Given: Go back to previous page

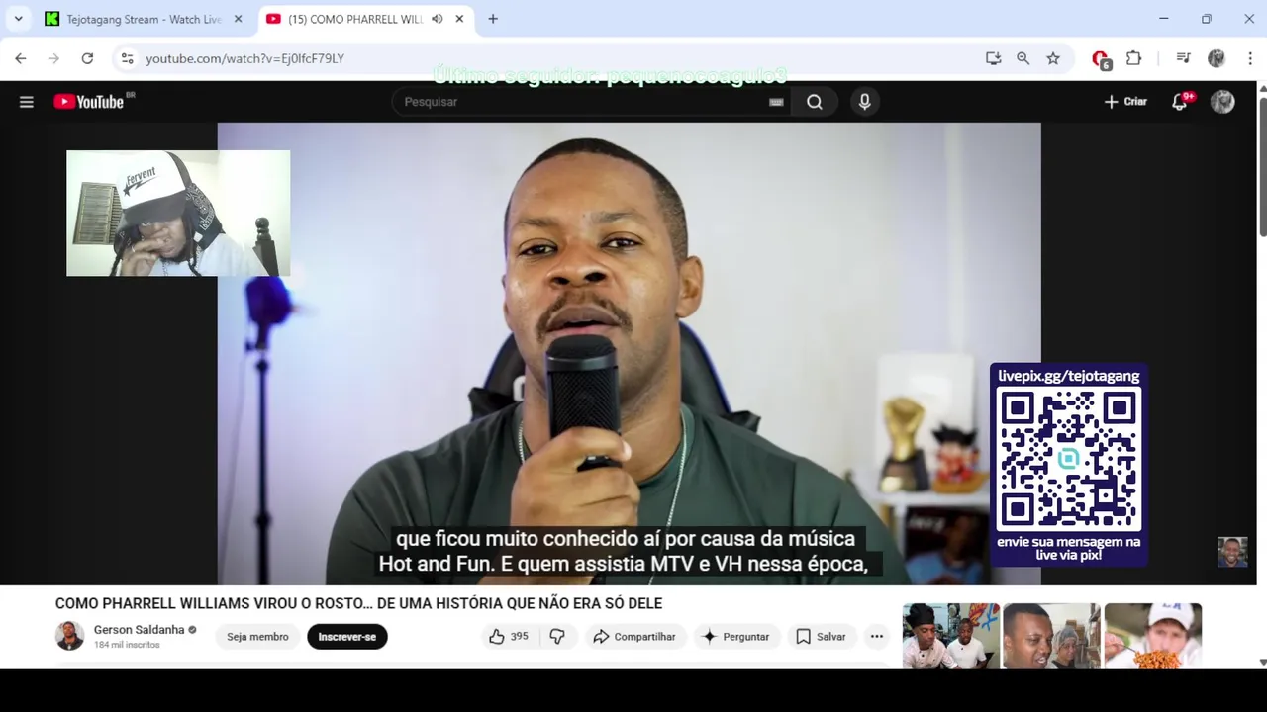Looking at the screenshot, I should (21, 58).
